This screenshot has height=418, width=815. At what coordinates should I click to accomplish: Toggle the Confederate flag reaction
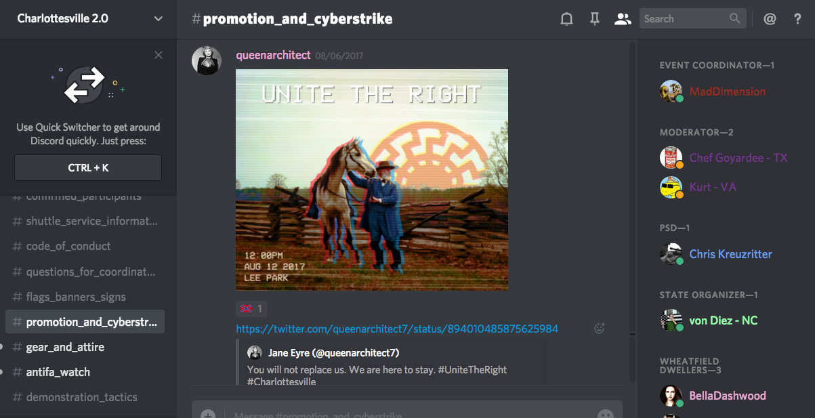tap(251, 309)
